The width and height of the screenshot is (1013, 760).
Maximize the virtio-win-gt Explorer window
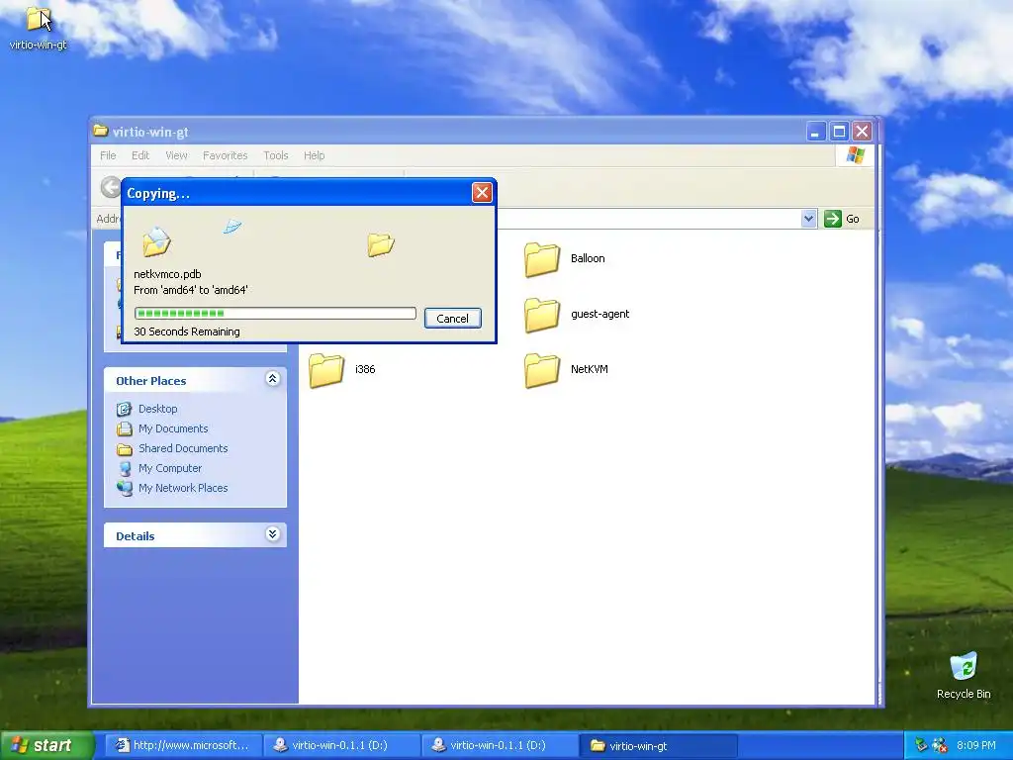point(839,132)
